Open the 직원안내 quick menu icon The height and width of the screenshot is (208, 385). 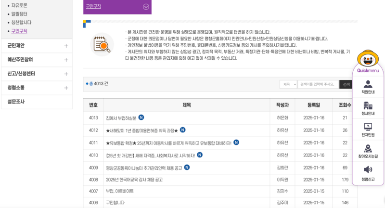368,87
